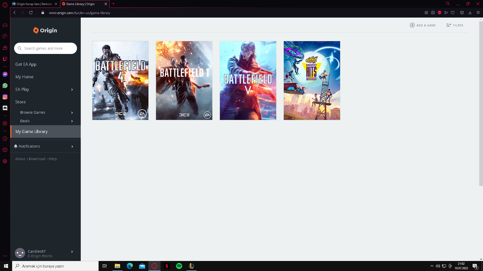Viewport: 483px width, 271px height.
Task: Reload the current page
Action: point(31,13)
